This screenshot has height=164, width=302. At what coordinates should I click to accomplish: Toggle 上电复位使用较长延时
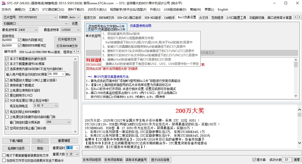coord(7,90)
